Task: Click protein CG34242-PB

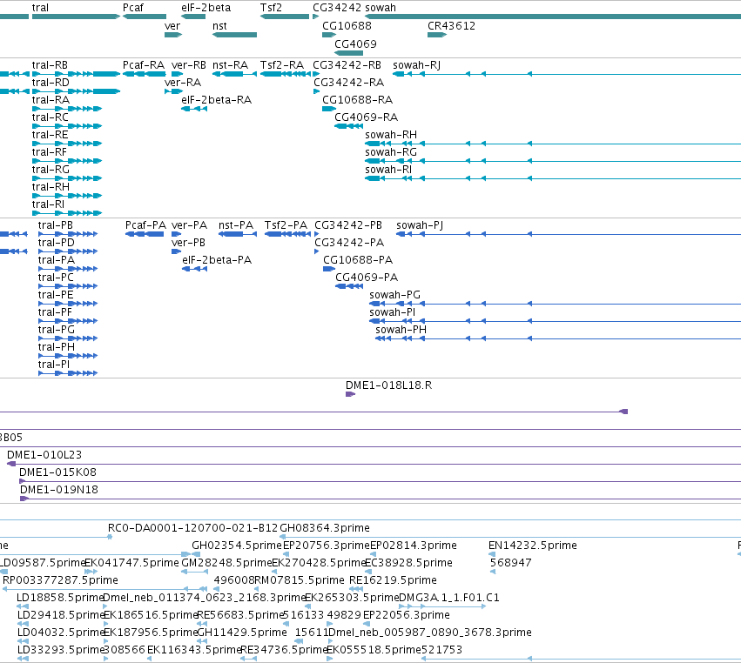Action: 348,225
